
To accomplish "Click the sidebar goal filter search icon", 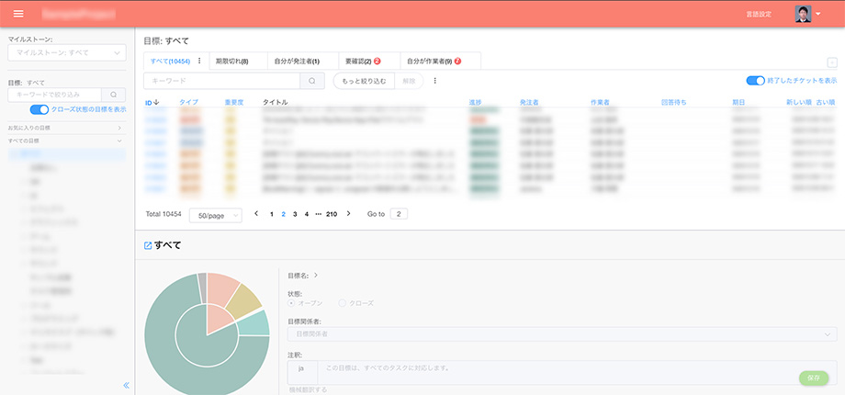I will click(113, 95).
